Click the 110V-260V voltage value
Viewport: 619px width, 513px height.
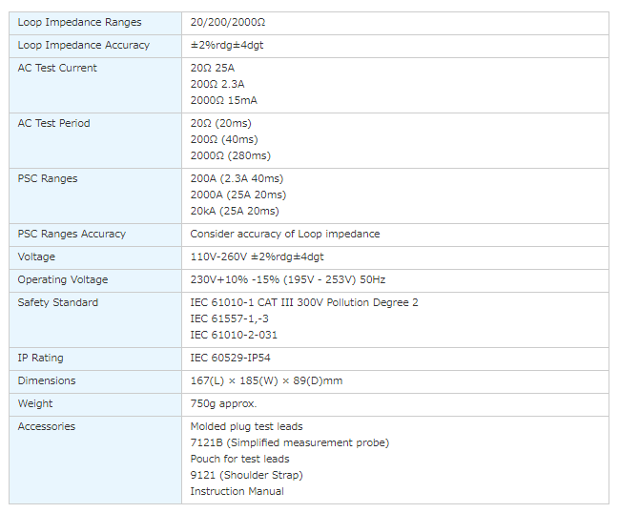pyautogui.click(x=258, y=256)
